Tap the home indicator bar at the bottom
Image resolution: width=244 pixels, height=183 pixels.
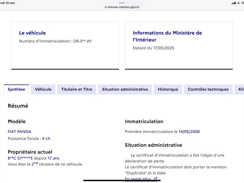pos(122,181)
